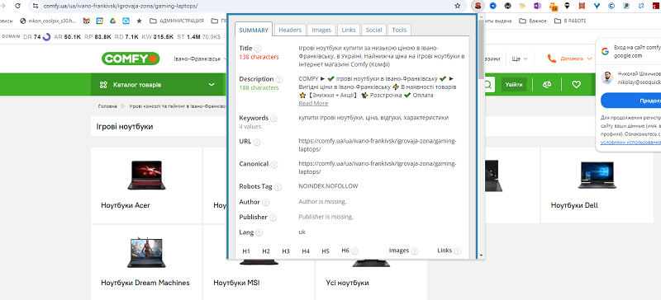The width and height of the screenshot is (661, 300).
Task: Open the black star bookmark icon
Action: coord(139,21)
